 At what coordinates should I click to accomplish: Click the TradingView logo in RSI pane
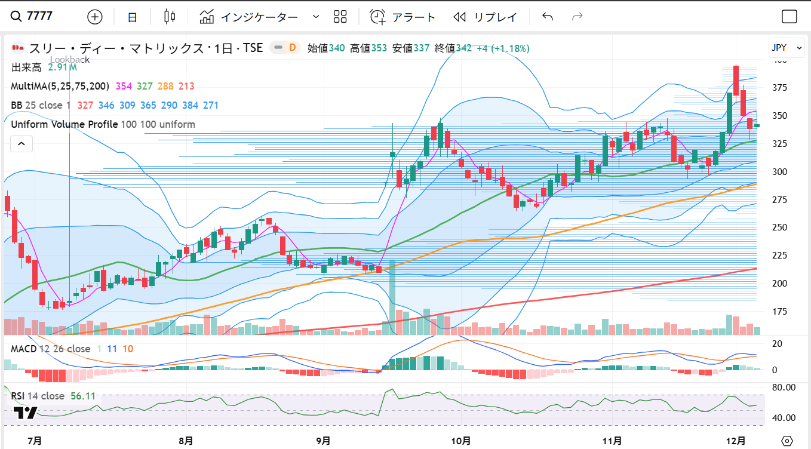coord(25,413)
